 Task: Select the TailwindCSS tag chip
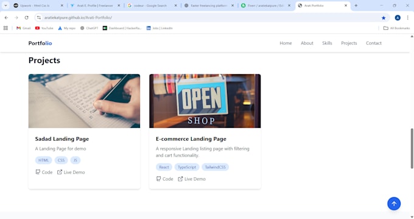[x=215, y=167]
